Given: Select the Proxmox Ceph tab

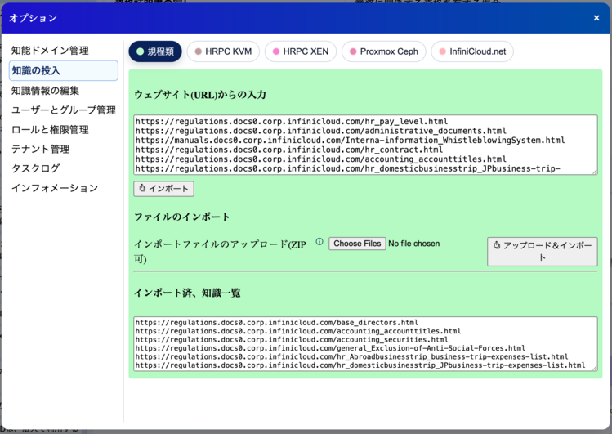Looking at the screenshot, I should (x=382, y=51).
